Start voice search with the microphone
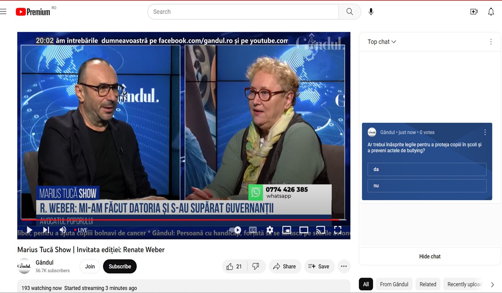This screenshot has width=502, height=293. [x=371, y=12]
